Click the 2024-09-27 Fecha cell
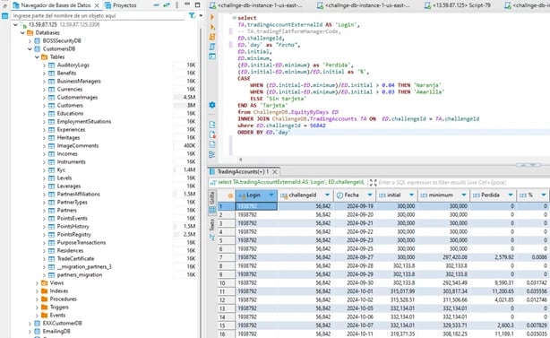The image size is (550, 338). click(x=355, y=257)
